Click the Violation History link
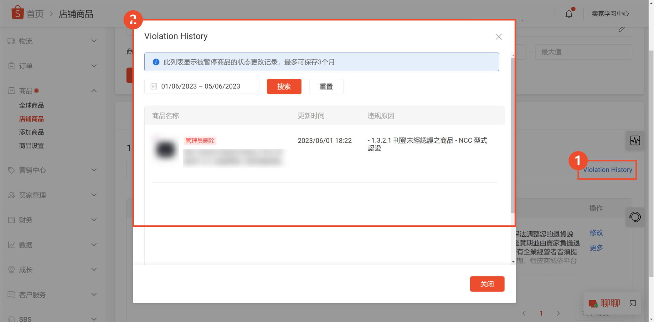The height and width of the screenshot is (322, 654). click(x=607, y=170)
